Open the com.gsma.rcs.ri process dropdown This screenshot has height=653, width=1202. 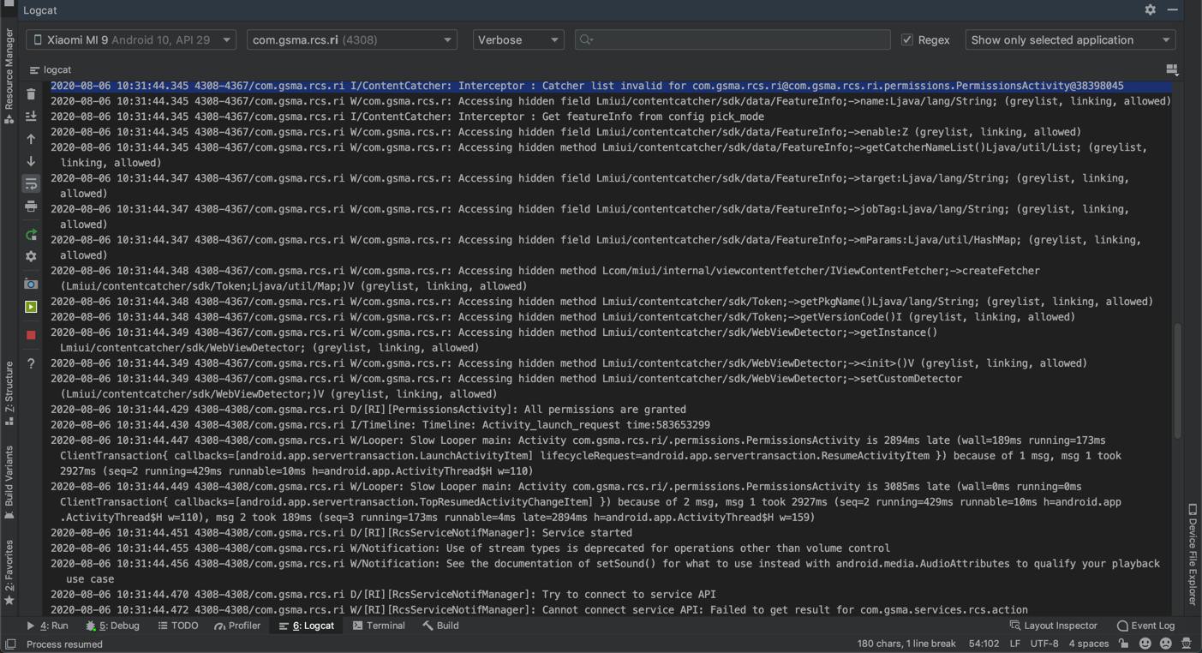351,39
